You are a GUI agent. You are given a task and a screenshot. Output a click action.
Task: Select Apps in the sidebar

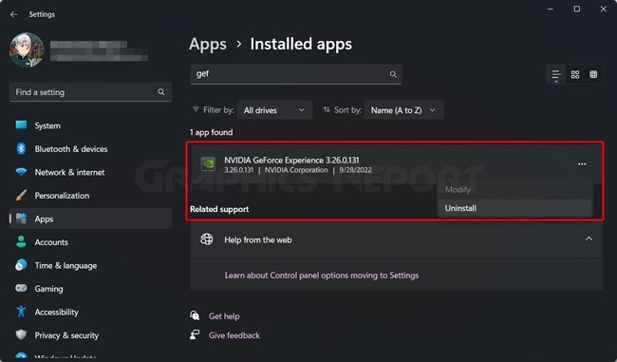[x=90, y=219]
